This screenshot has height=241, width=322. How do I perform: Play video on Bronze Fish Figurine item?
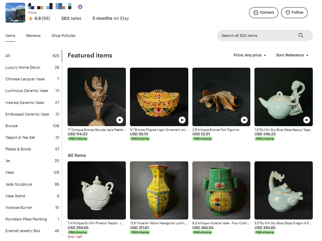[244, 120]
